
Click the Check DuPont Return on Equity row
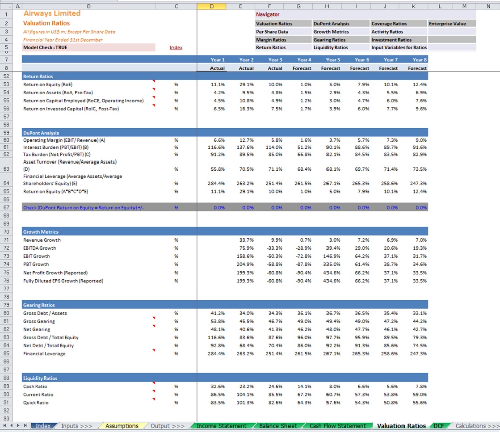tap(225, 208)
